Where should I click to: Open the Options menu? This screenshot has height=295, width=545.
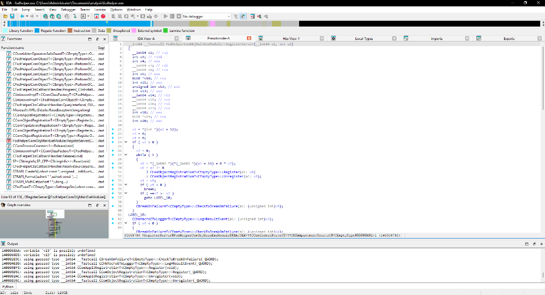pos(116,10)
